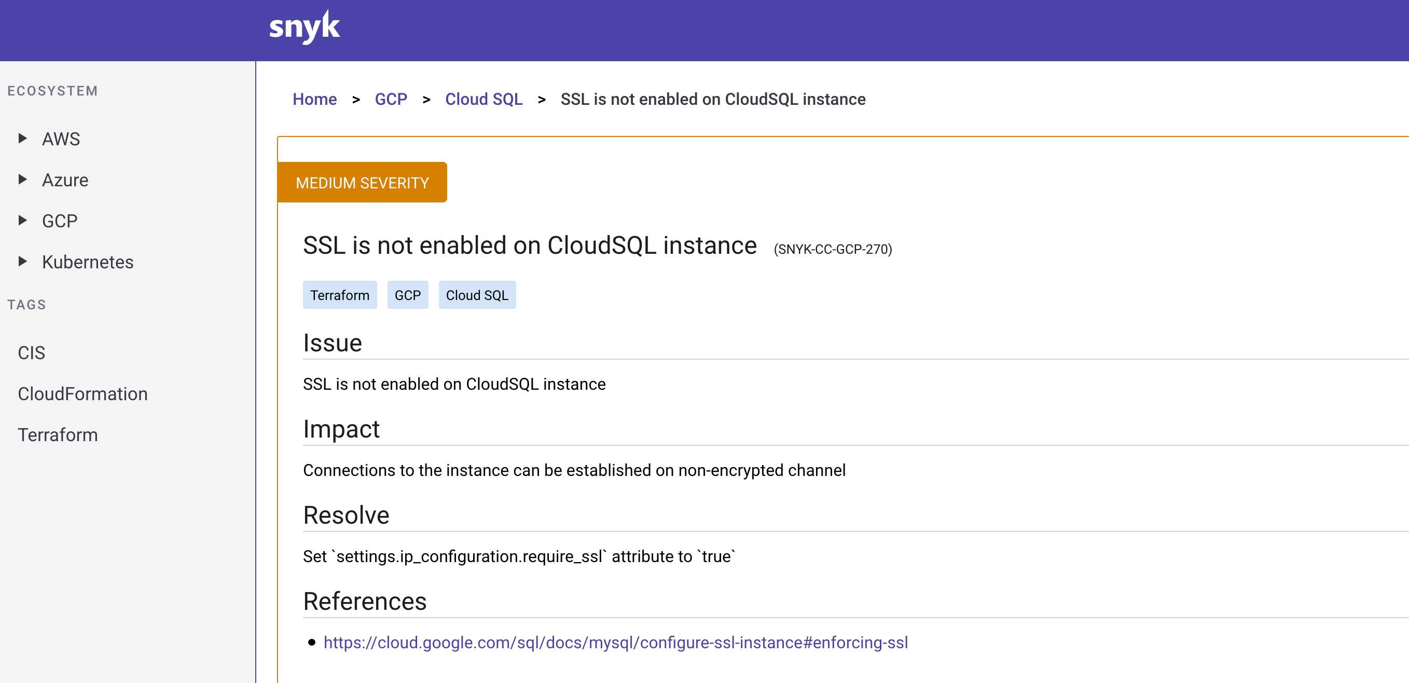Expand the Azure ecosystem section
Image resolution: width=1409 pixels, height=683 pixels.
[24, 179]
